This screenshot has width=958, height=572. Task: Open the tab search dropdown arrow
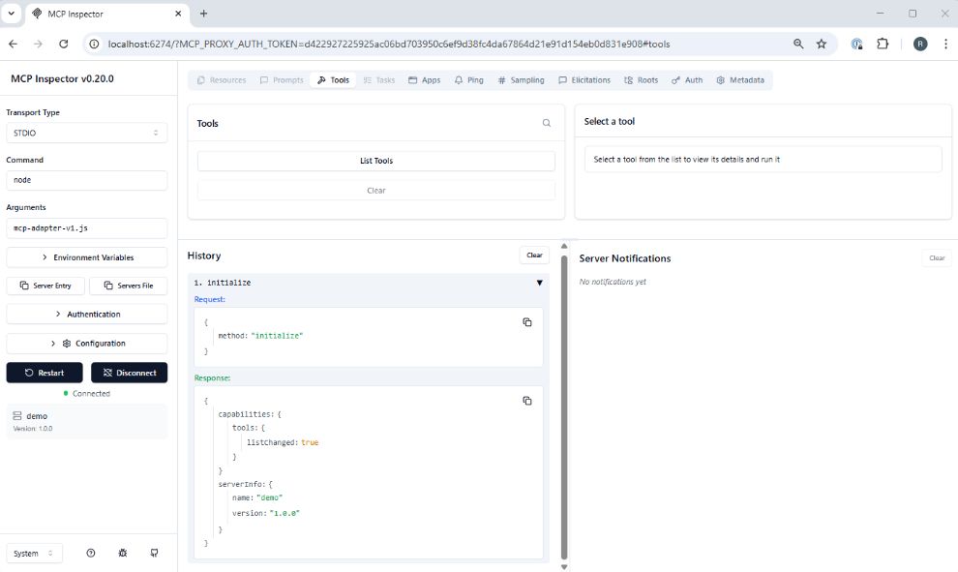pos(11,14)
